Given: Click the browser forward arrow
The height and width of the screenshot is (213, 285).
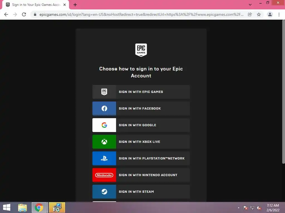Looking at the screenshot, I should pyautogui.click(x=15, y=14).
